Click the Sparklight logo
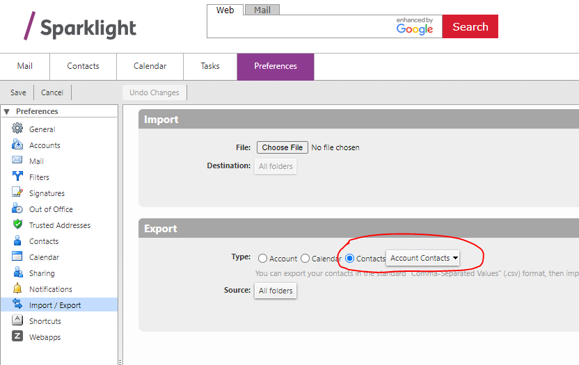This screenshot has width=579, height=365. pos(80,26)
